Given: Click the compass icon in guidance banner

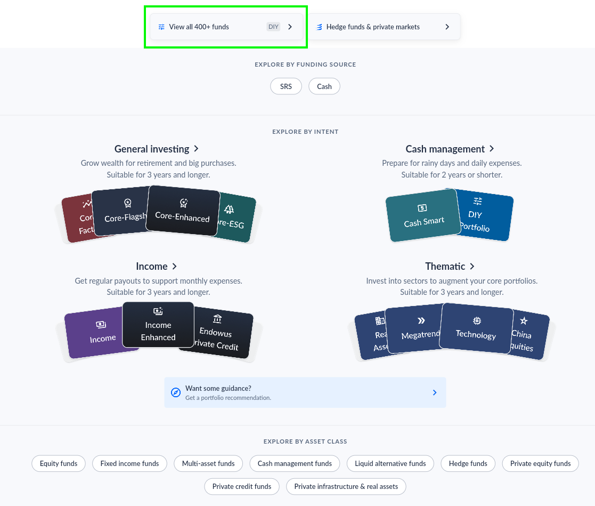Looking at the screenshot, I should 176,393.
